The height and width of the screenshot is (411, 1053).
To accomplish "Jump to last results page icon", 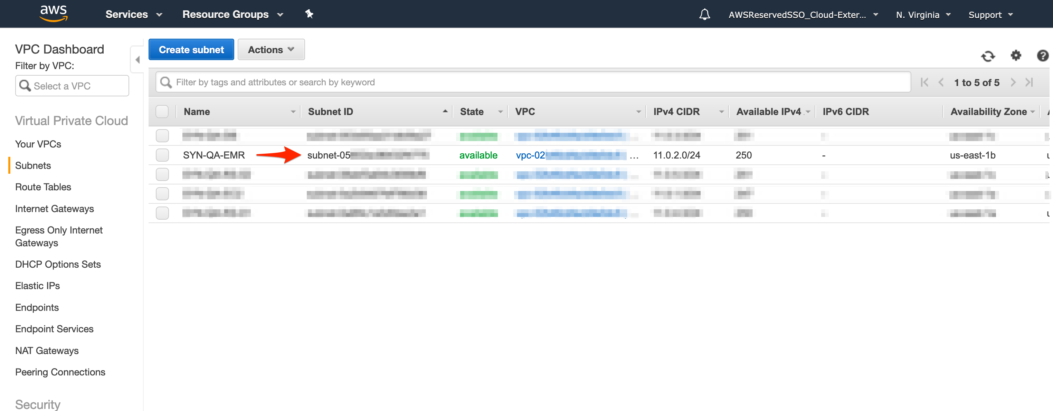I will coord(1029,82).
